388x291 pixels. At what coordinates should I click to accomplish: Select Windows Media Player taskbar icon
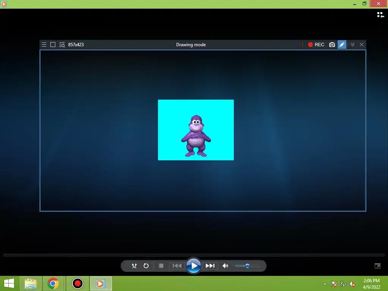coord(101,283)
